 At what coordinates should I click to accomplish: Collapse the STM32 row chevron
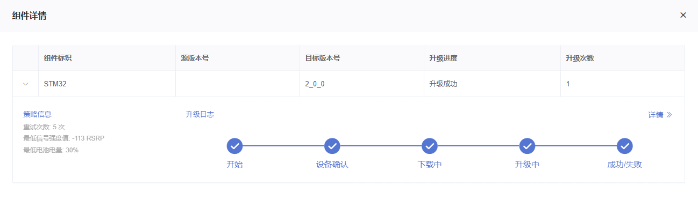click(25, 84)
